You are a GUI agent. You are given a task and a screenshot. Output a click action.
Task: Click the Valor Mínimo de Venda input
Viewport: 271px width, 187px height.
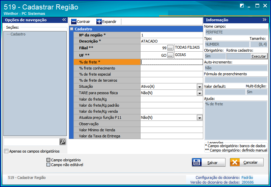coord(172,130)
